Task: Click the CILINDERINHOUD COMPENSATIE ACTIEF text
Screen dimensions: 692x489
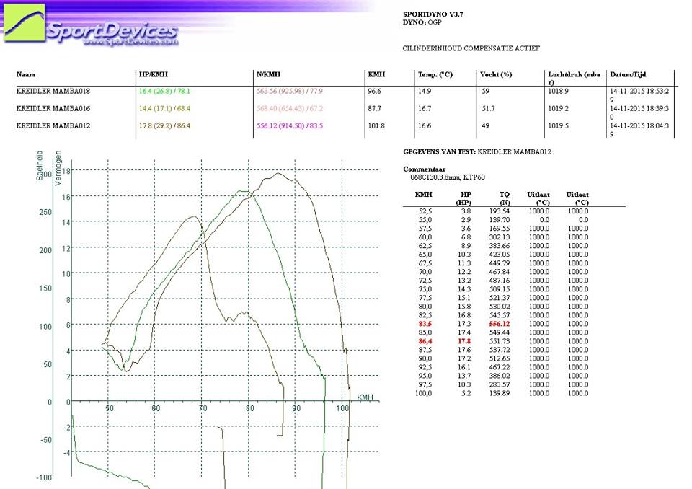Action: (x=471, y=48)
